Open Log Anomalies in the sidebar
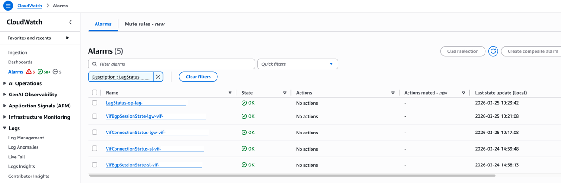The height and width of the screenshot is (183, 561). (x=23, y=147)
